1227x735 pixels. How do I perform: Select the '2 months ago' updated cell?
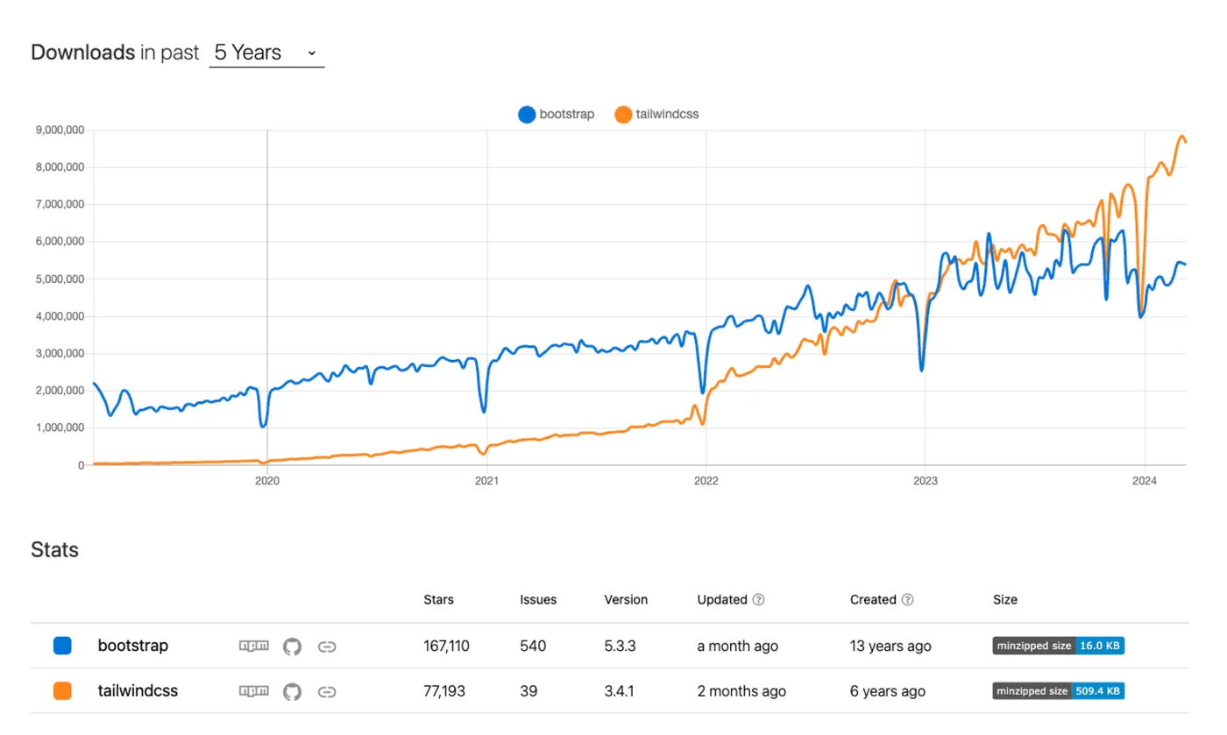click(x=741, y=690)
